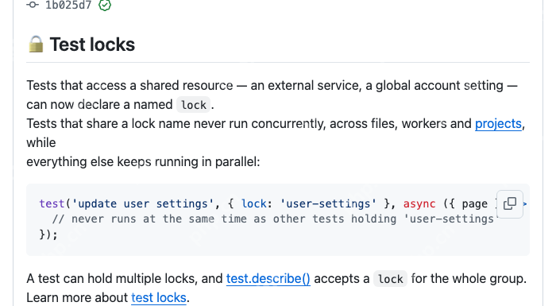Click the inline 'lock' code after 'named'
This screenshot has height=306, width=556.
point(194,105)
